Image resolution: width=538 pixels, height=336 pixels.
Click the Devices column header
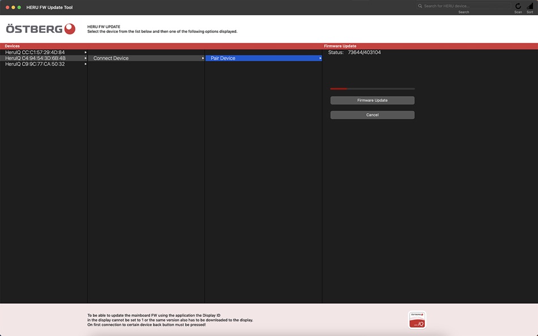click(12, 46)
